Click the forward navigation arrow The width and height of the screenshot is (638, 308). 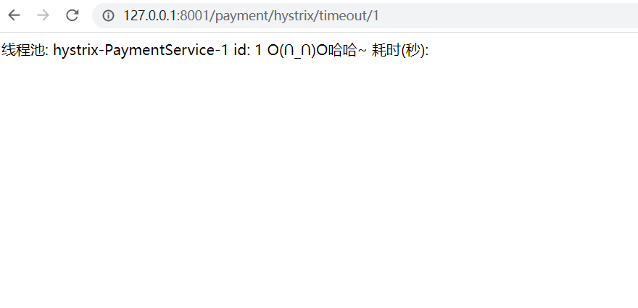tap(43, 15)
